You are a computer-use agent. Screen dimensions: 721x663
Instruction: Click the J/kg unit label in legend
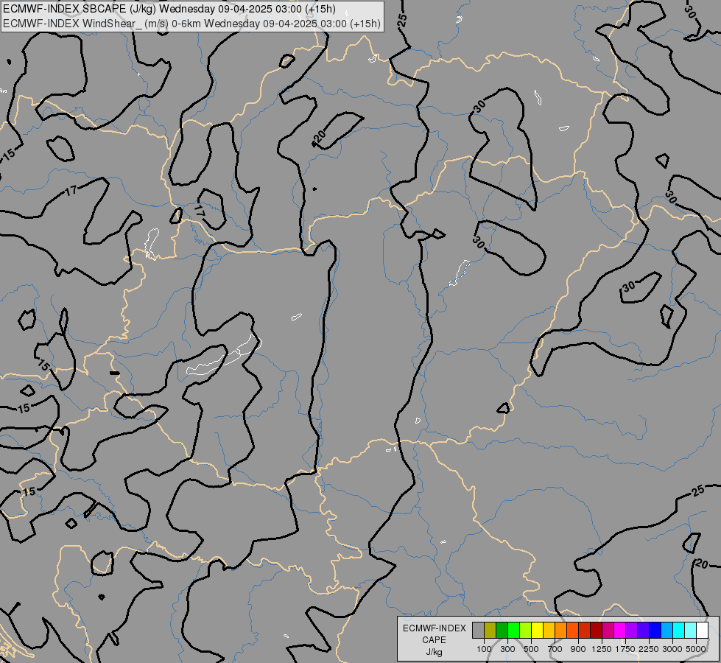[434, 652]
